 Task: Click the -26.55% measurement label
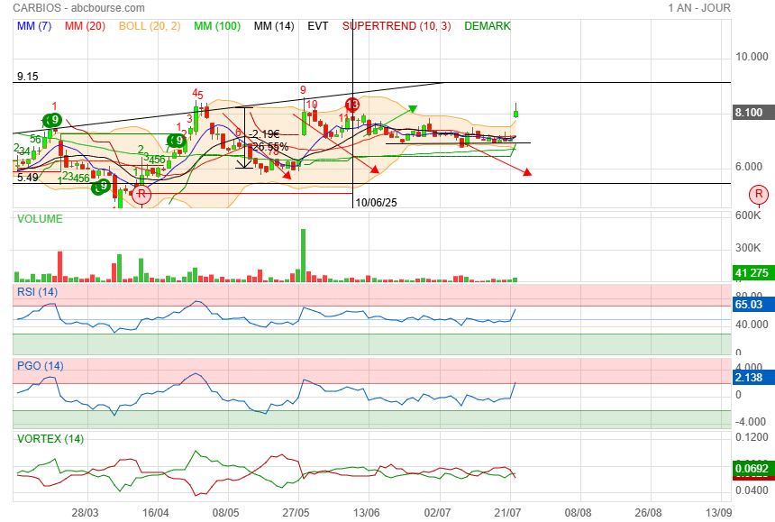click(268, 147)
